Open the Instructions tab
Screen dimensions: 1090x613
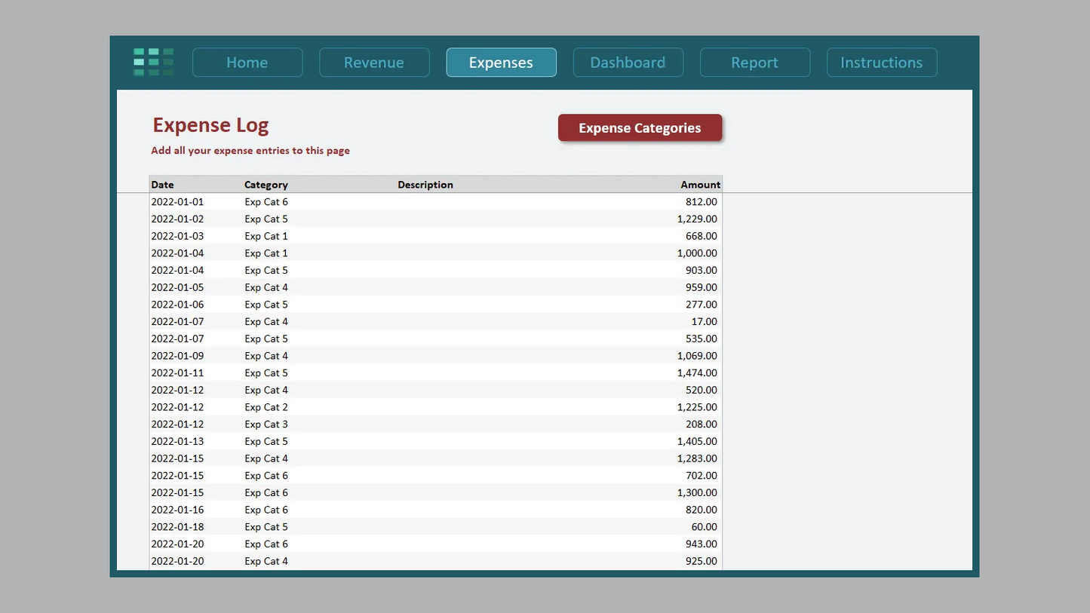click(x=881, y=63)
